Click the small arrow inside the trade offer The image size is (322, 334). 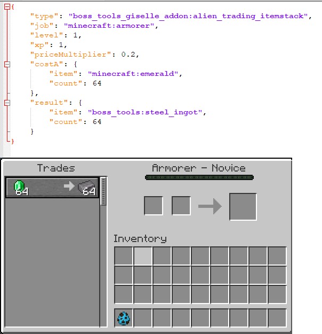(69, 187)
